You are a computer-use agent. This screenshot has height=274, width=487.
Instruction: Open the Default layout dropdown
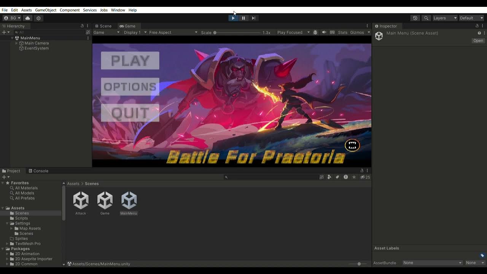(471, 18)
